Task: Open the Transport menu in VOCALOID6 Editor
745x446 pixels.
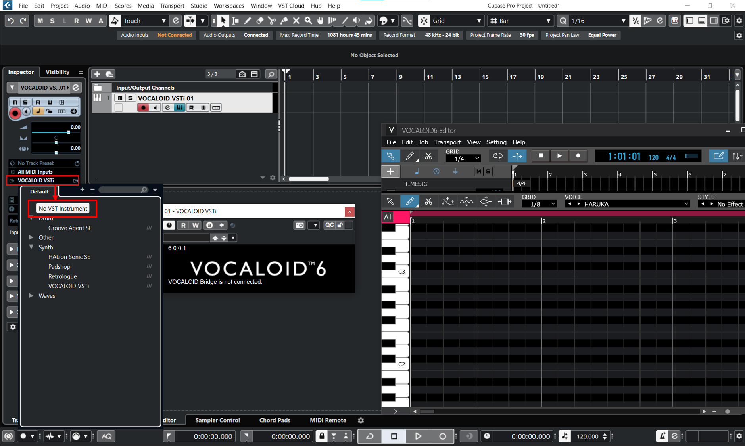Action: point(447,142)
